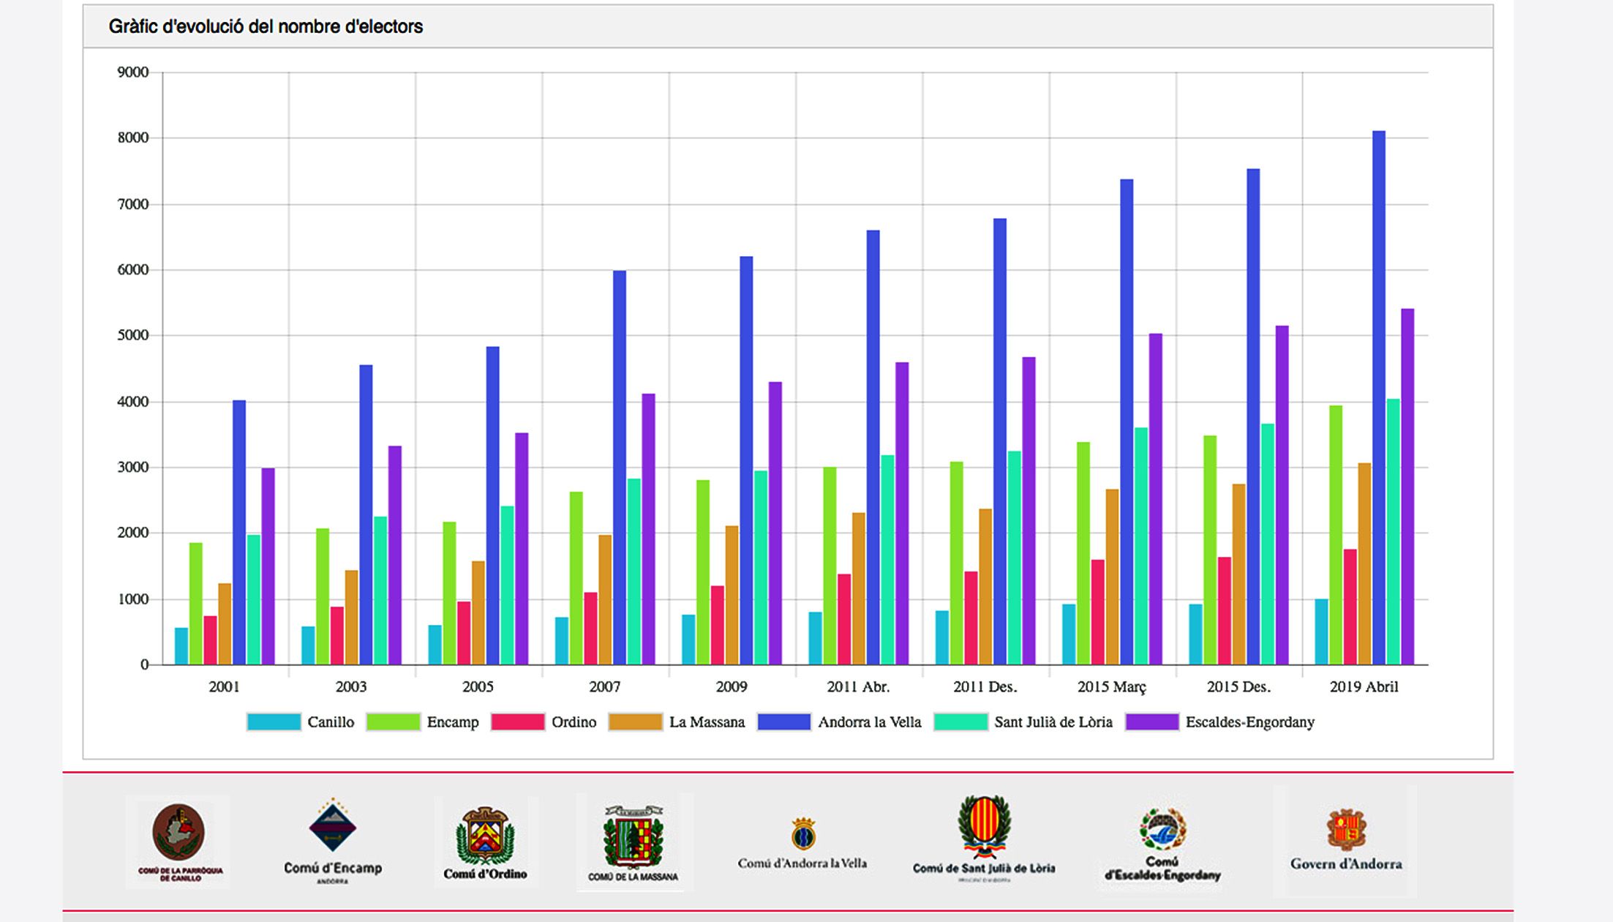Screen dimensions: 1613x922
Task: Toggle the Canillo series in the legend
Action: 274,722
